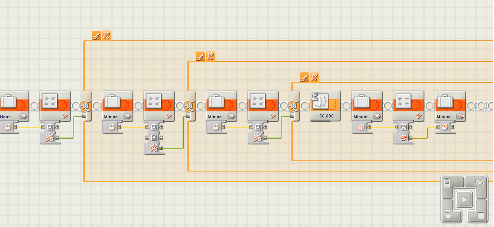
Task: Select the Compare block feeding the innermost switch
Action: [263, 107]
